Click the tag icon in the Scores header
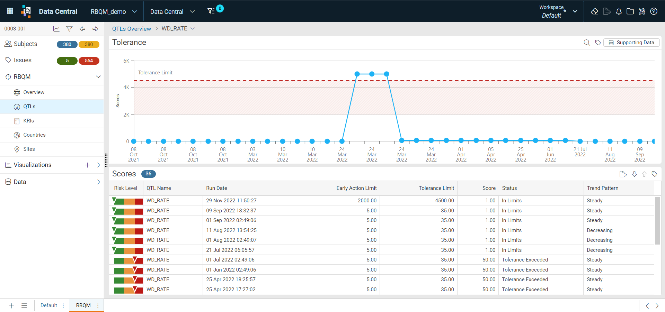This screenshot has height=312, width=665. (654, 174)
